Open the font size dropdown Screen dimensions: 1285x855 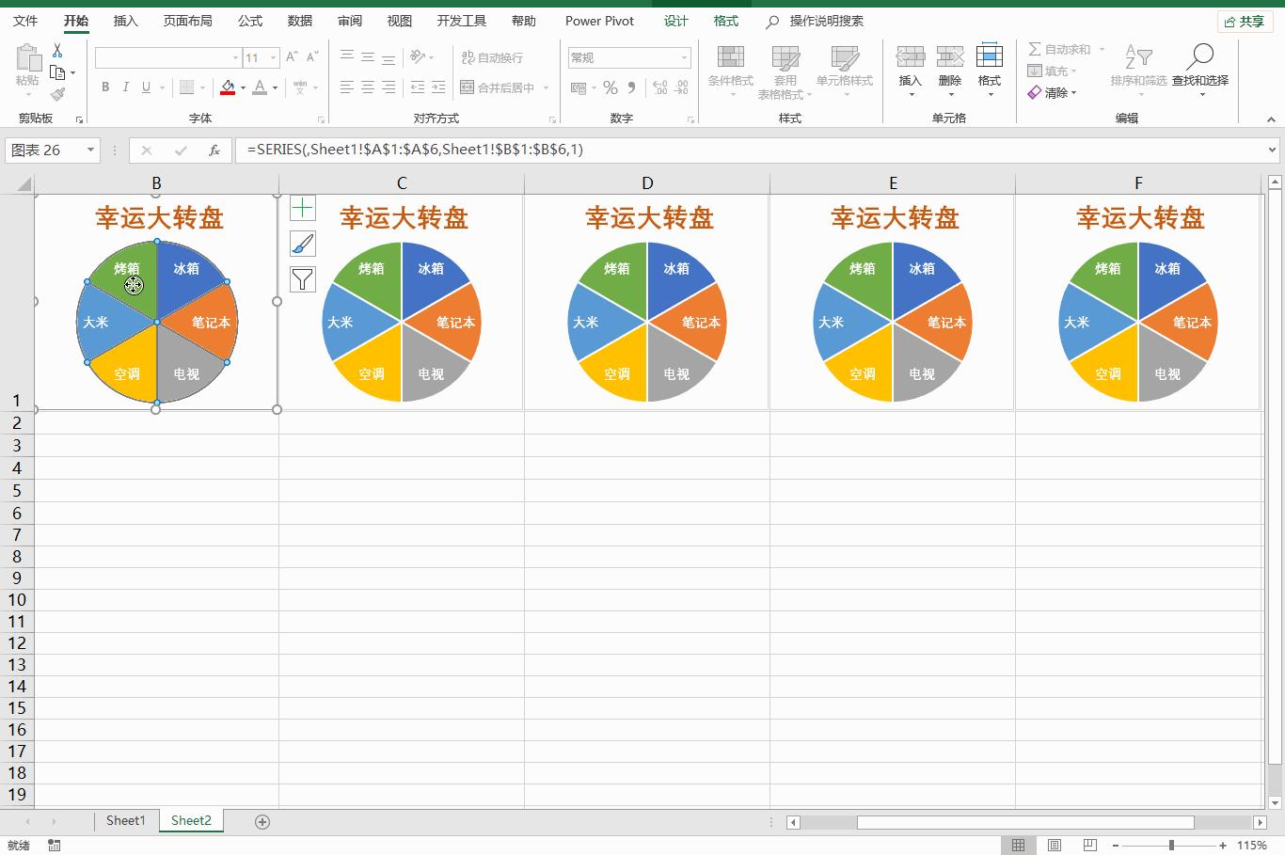[x=273, y=57]
